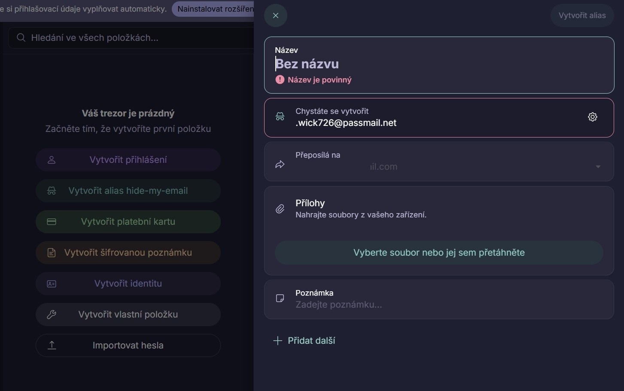624x391 pixels.
Task: Close the alias creation panel
Action: click(276, 15)
